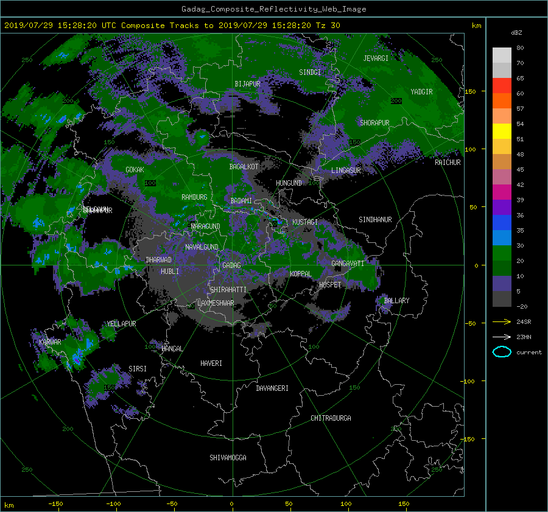Select the red 60-65 dBZ color band
The image size is (548, 512).
coord(502,86)
